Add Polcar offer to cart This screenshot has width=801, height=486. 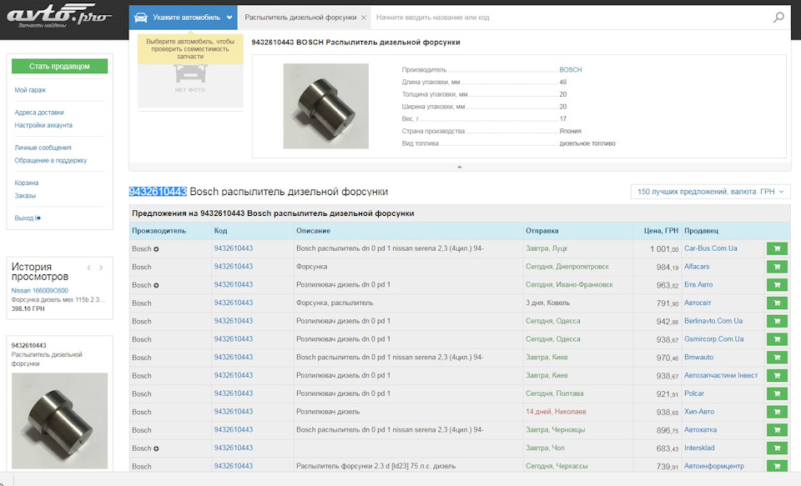pyautogui.click(x=777, y=393)
